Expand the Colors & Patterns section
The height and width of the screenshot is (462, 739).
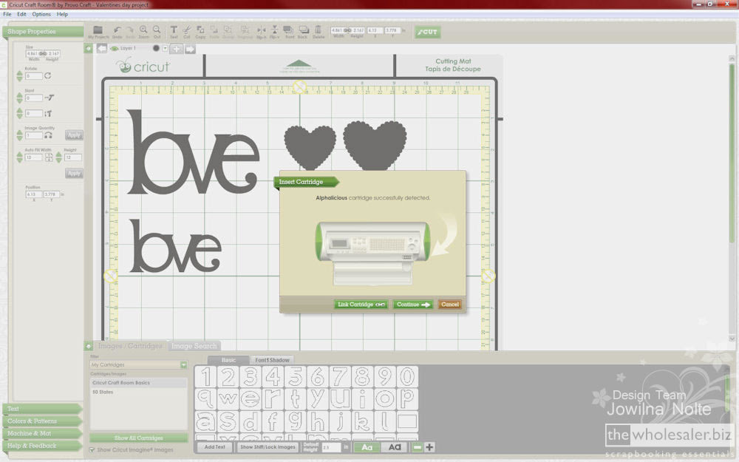42,421
